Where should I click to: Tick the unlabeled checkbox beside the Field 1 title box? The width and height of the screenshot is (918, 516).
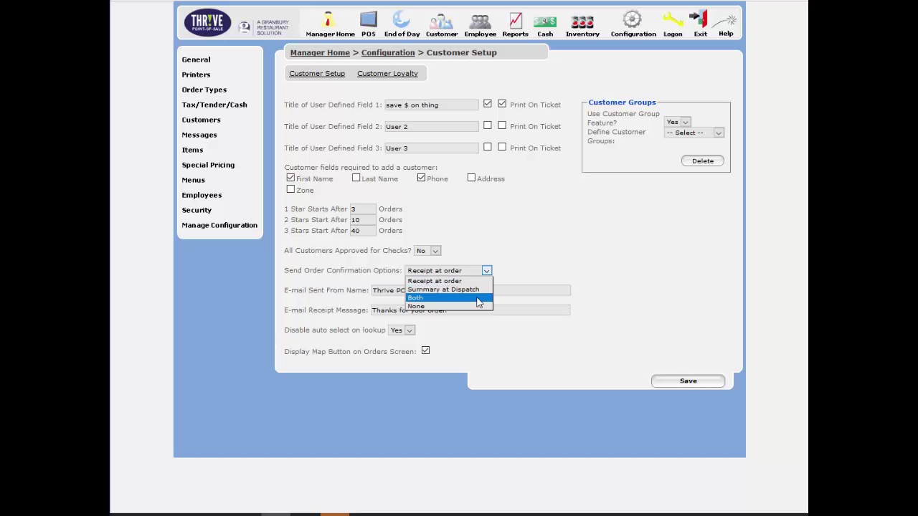488,104
